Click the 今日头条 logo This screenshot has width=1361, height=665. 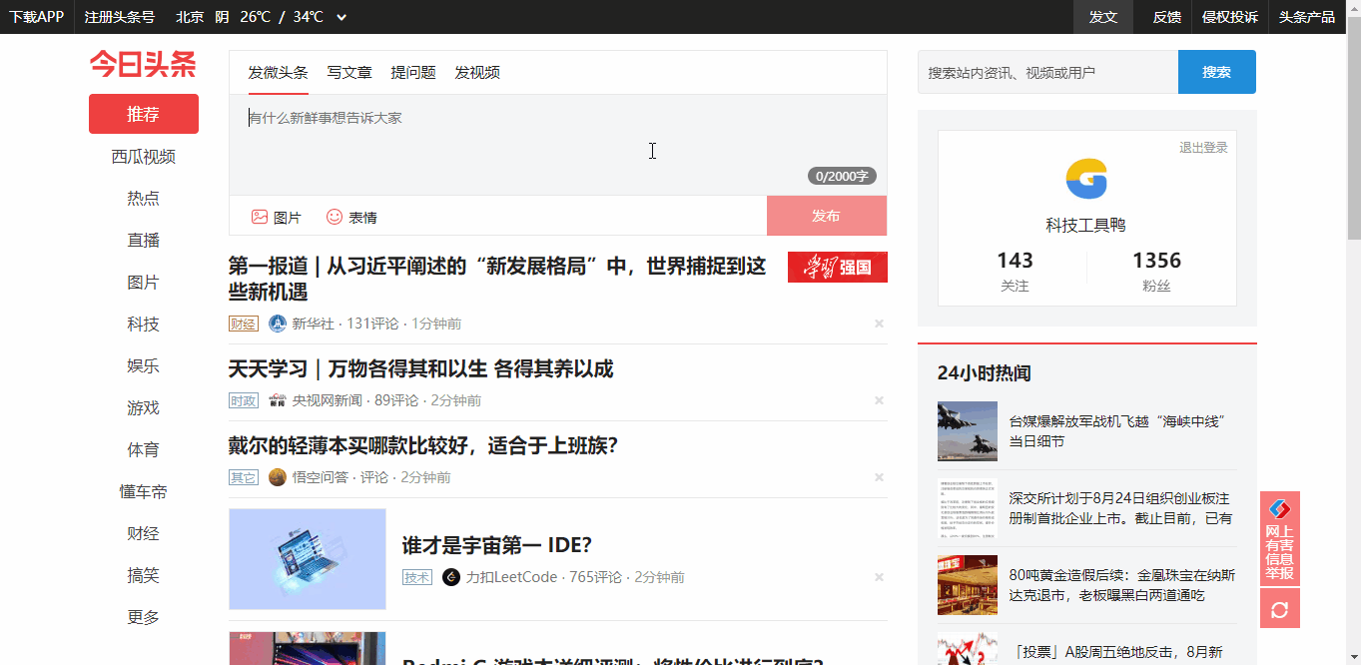coord(143,64)
